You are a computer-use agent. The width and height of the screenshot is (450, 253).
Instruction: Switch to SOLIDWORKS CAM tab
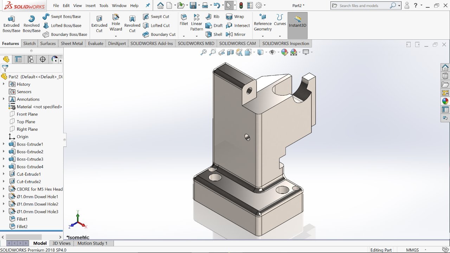pyautogui.click(x=238, y=44)
